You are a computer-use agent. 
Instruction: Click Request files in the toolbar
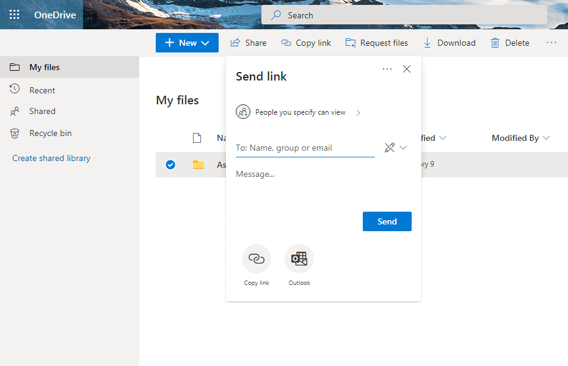pyautogui.click(x=376, y=43)
